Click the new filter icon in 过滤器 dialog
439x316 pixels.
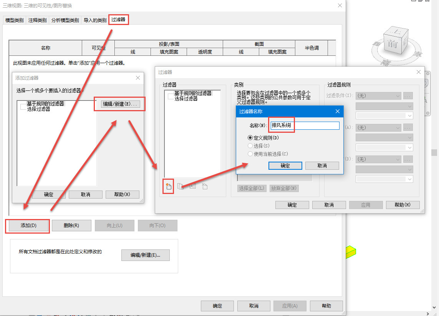[x=169, y=186]
